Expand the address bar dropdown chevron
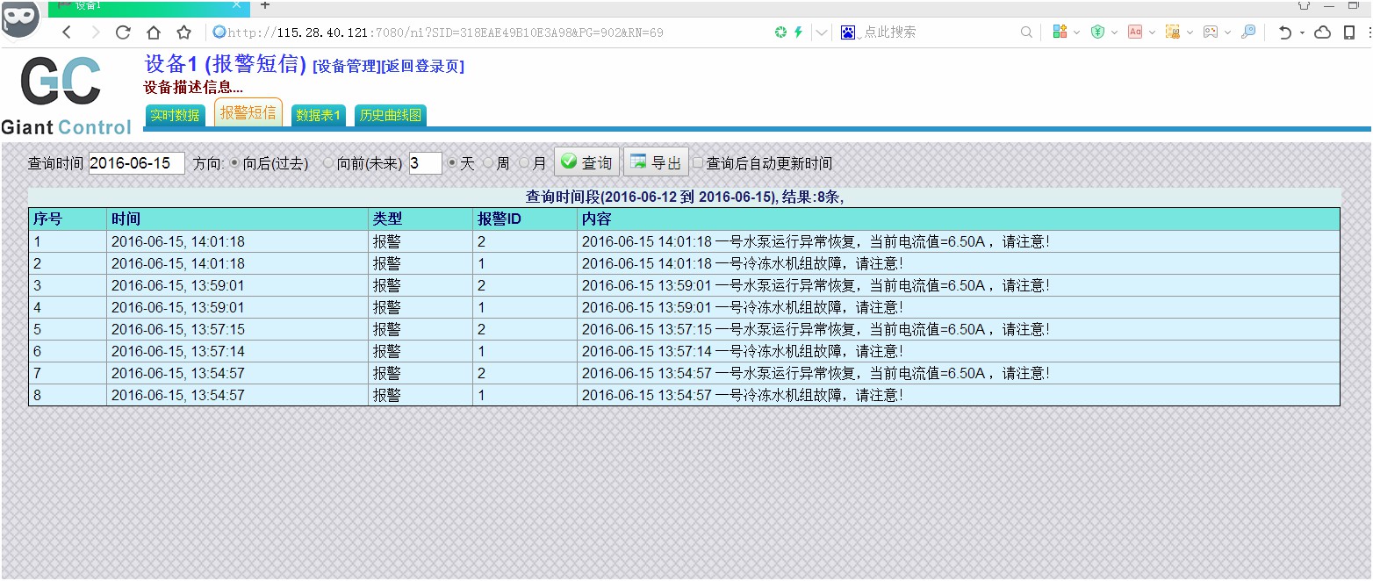Screen dimensions: 1373x581 [822, 32]
